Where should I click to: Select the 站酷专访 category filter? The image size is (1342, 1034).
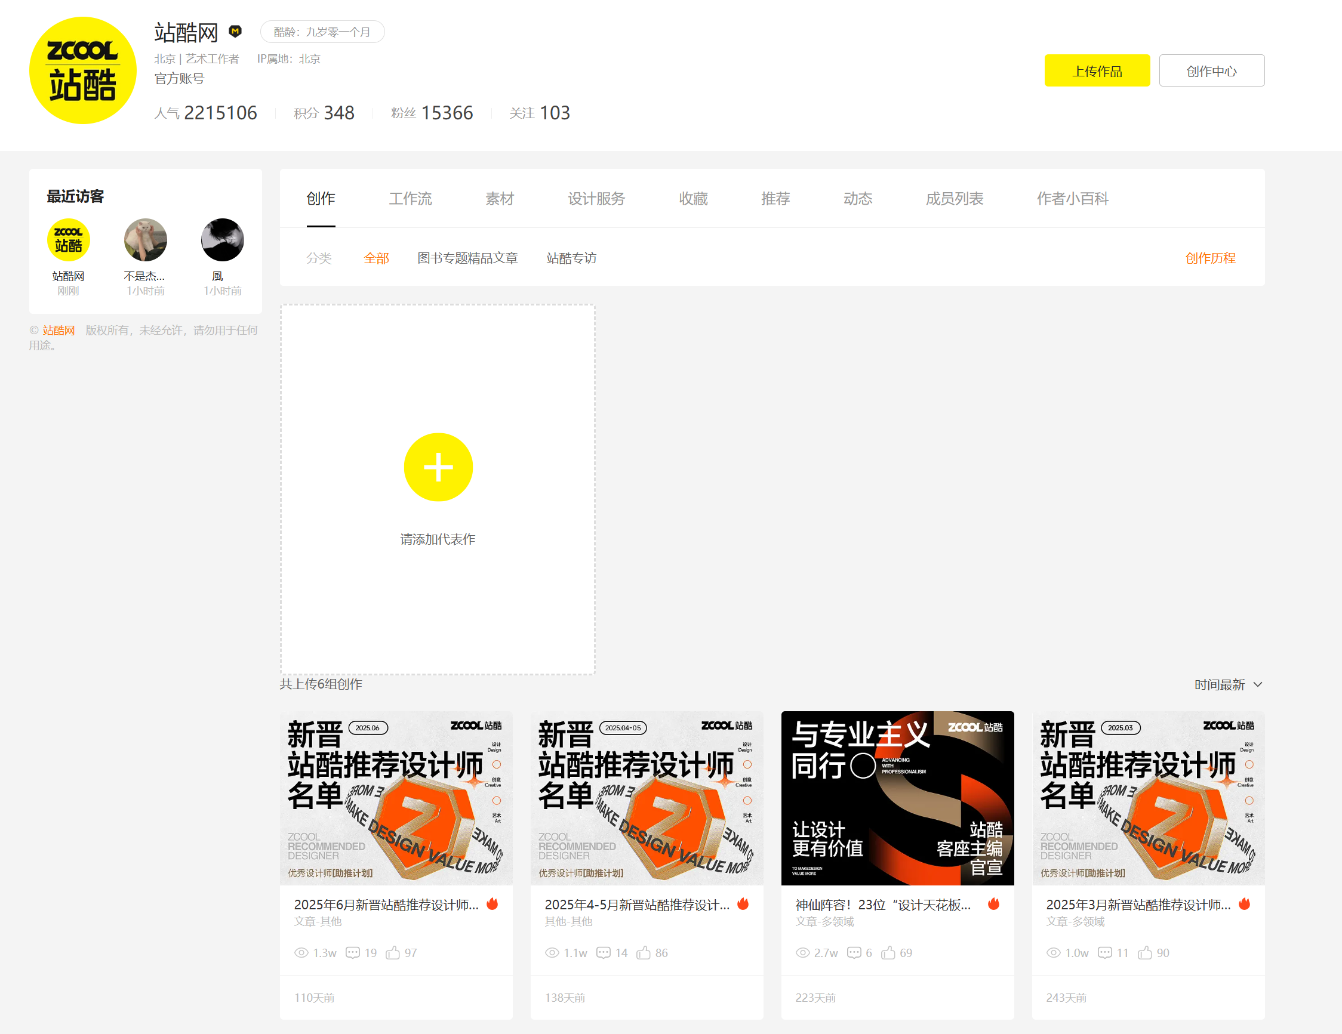(571, 258)
